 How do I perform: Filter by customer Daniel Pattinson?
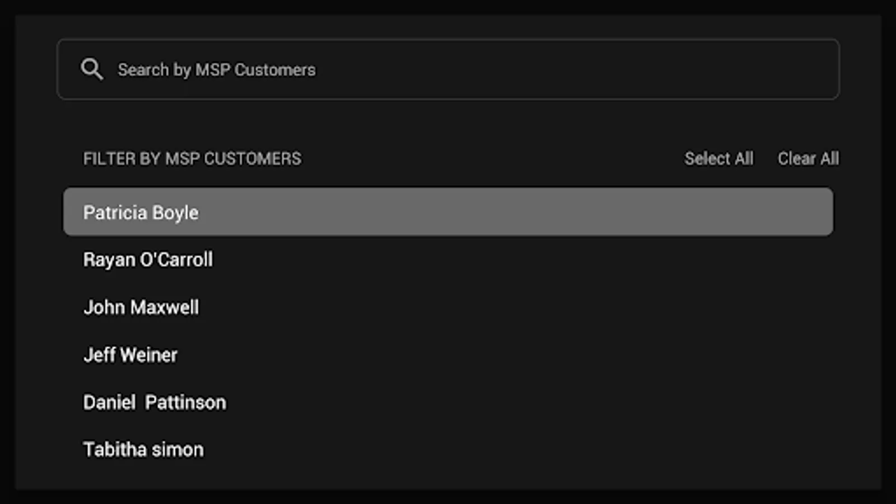pyautogui.click(x=155, y=403)
